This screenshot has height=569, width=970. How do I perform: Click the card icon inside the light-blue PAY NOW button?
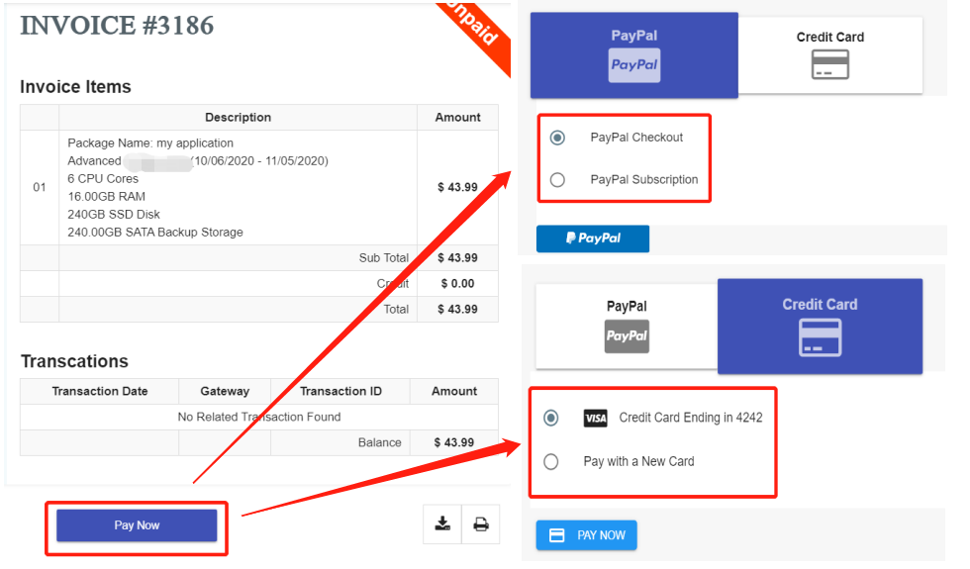click(557, 535)
